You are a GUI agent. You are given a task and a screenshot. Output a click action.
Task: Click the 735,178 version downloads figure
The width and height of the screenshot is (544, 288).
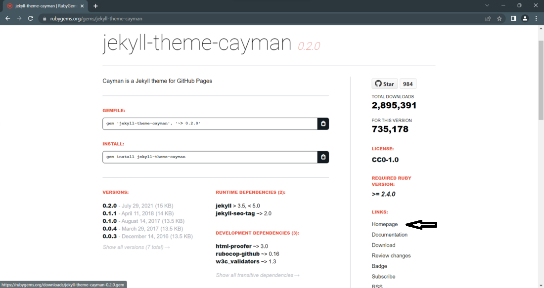click(390, 129)
